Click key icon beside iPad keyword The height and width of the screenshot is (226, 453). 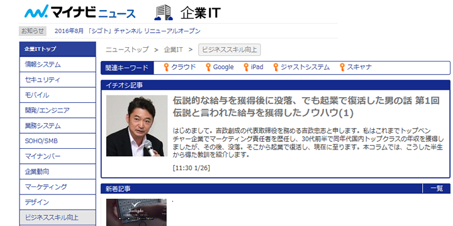(246, 67)
